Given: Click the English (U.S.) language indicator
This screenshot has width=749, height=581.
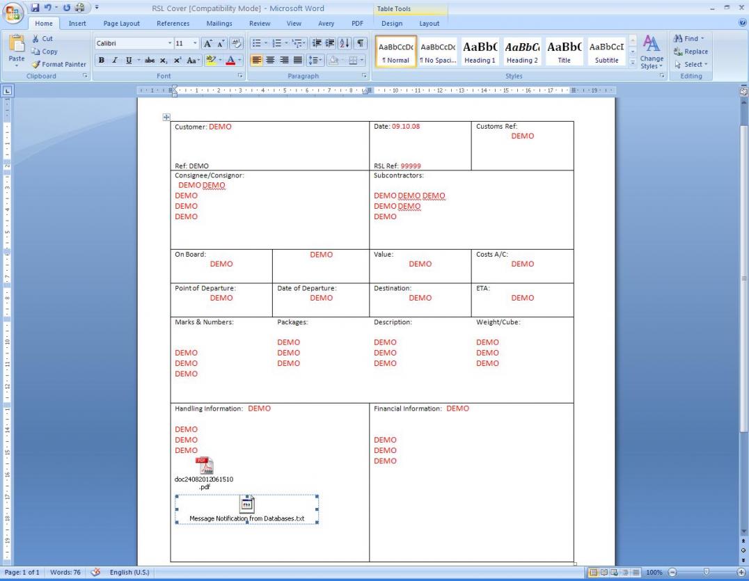Looking at the screenshot, I should (x=129, y=572).
